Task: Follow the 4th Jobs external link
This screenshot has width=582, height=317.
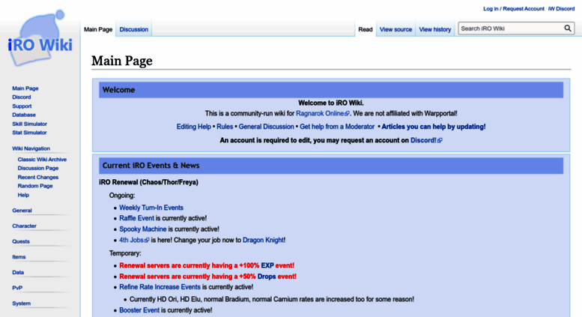Action: point(134,240)
